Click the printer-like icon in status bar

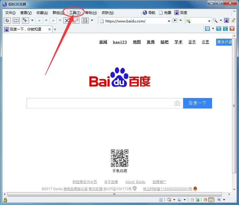192,200
